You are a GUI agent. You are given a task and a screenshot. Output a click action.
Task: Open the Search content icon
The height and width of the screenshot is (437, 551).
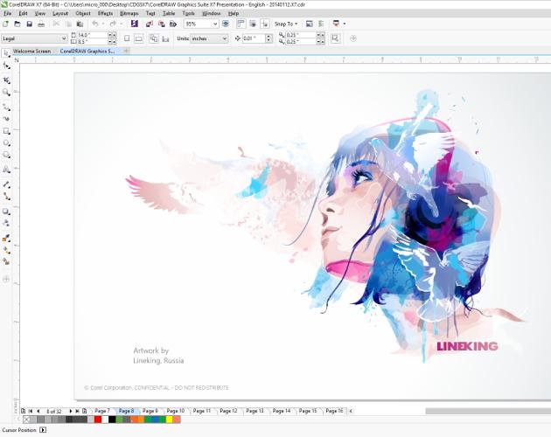[x=134, y=24]
